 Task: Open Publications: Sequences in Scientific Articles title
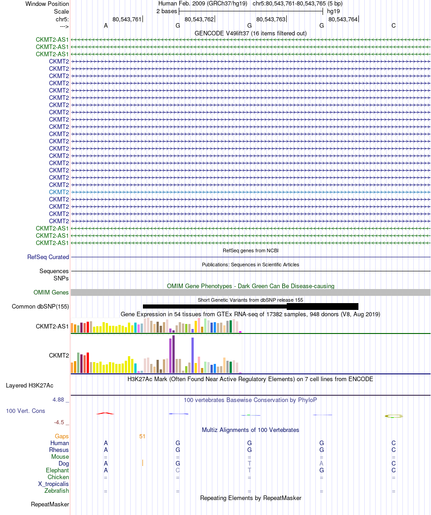[x=250, y=265]
